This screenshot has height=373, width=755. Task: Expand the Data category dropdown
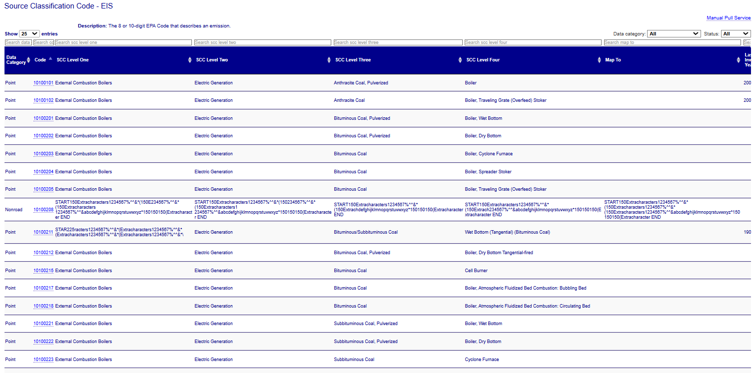pos(674,34)
